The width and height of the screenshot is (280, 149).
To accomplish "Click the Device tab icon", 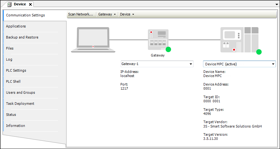I will (x=10, y=4).
